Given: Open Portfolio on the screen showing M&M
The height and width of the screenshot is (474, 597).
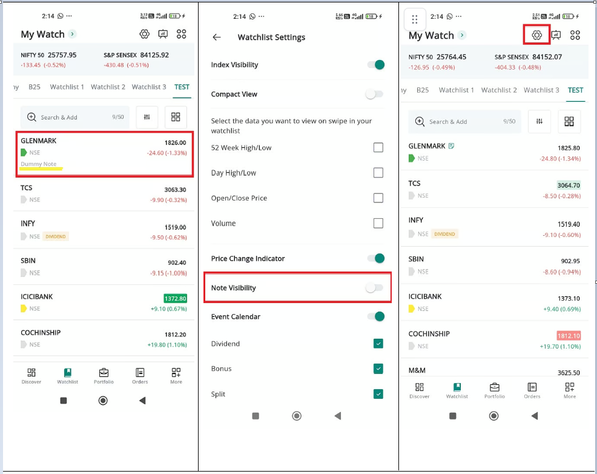Looking at the screenshot, I should [494, 390].
